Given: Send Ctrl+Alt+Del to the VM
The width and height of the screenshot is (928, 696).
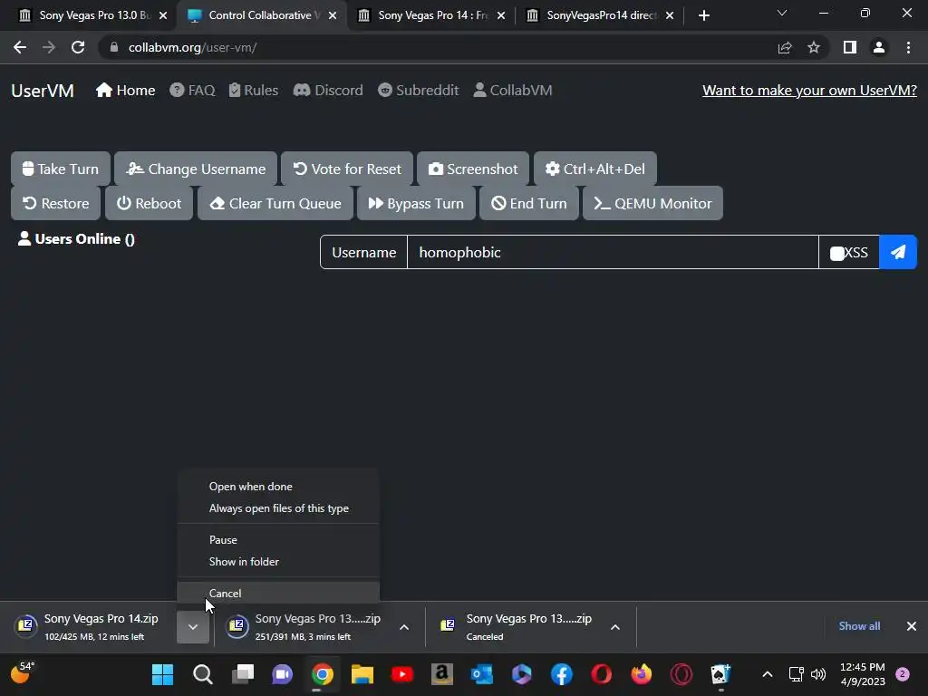Looking at the screenshot, I should pos(594,169).
